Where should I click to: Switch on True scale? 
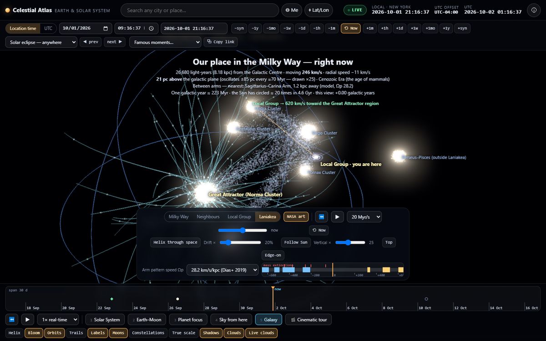pos(184,333)
